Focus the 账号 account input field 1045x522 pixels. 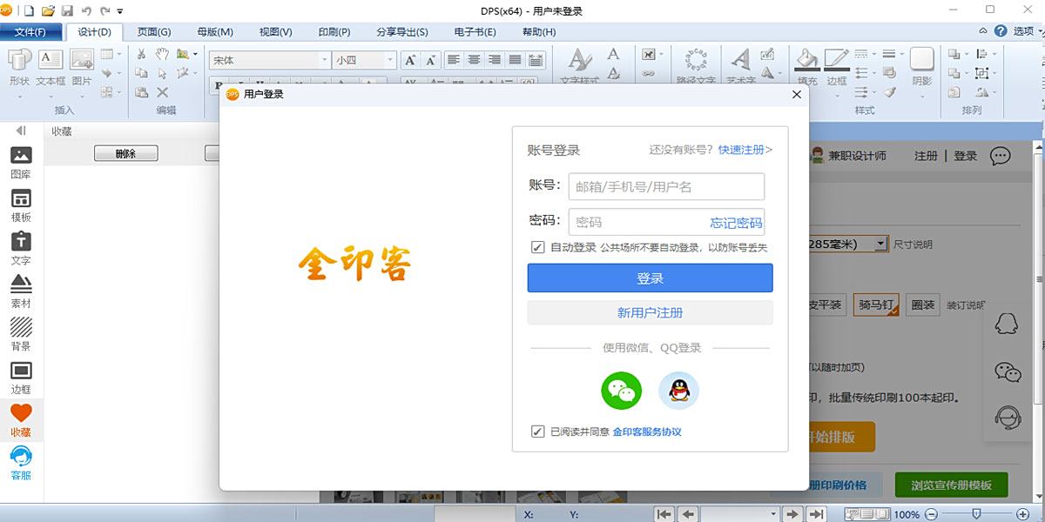click(666, 186)
